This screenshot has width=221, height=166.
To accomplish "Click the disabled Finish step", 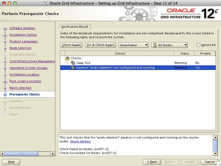I will coord(14,114).
